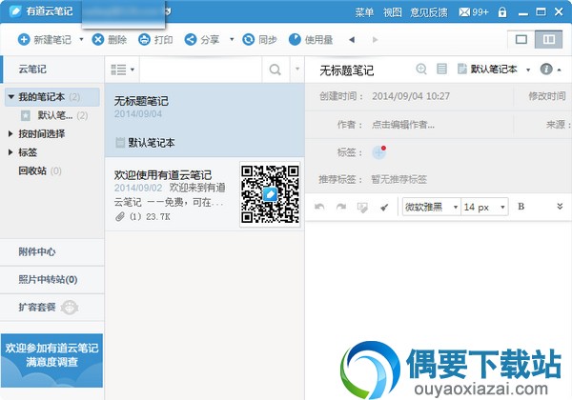Screen dimensions: 572x400
Task: Open the 99+ messages mail icon
Action: pos(474,12)
